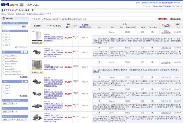Enable the Core i7 CPU filter
This screenshot has width=184, height=123.
[x=3, y=88]
